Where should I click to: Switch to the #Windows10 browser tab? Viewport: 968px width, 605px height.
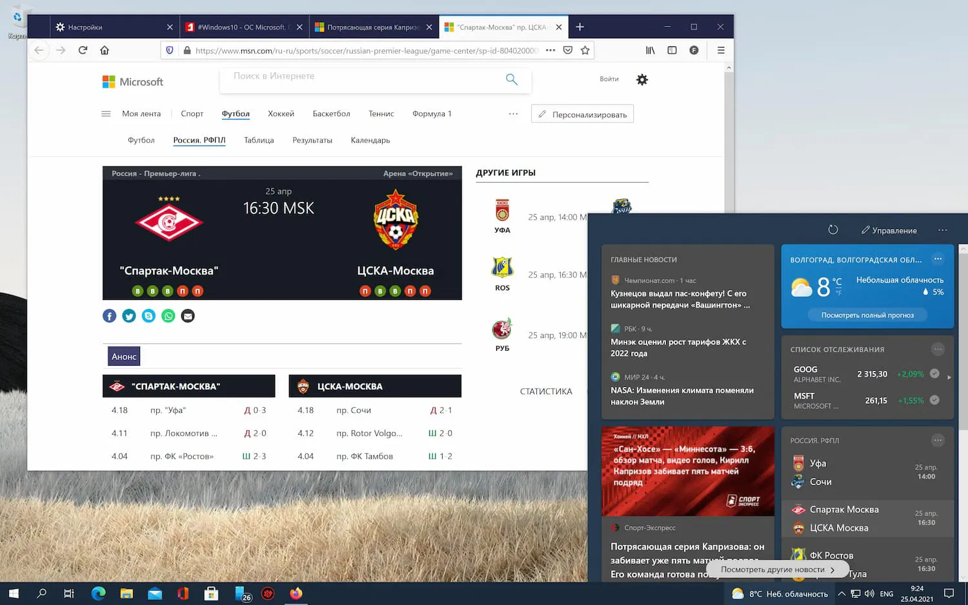[244, 27]
